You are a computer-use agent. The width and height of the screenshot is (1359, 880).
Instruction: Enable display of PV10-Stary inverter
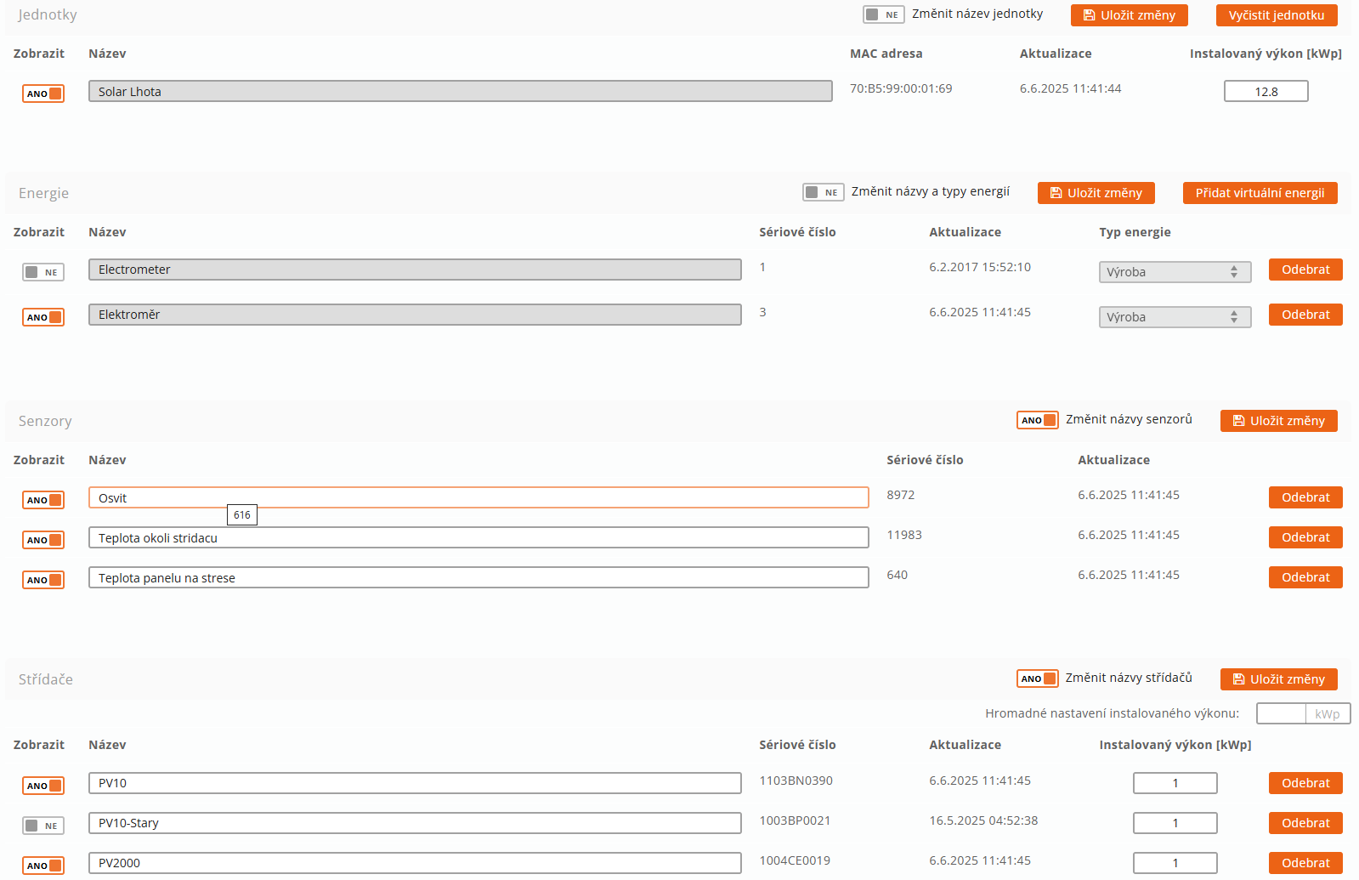click(43, 826)
